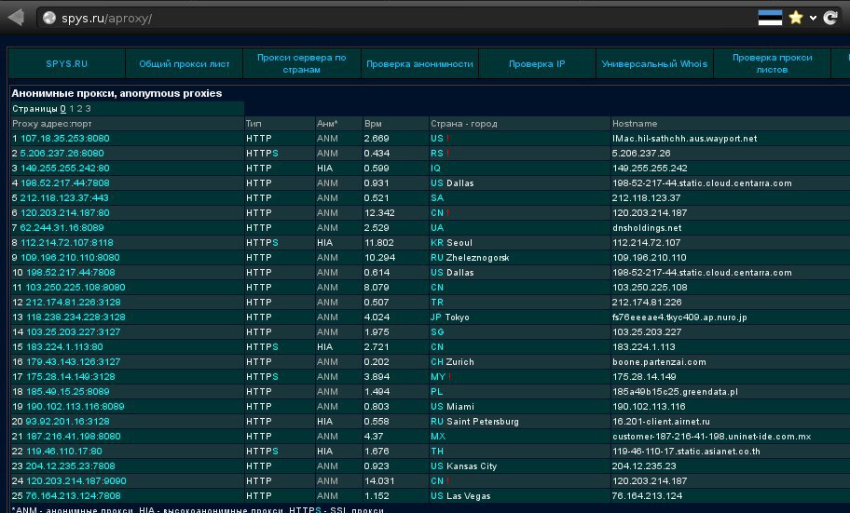The height and width of the screenshot is (513, 850).
Task: Click the CH country link for Zurich
Action: pos(436,362)
